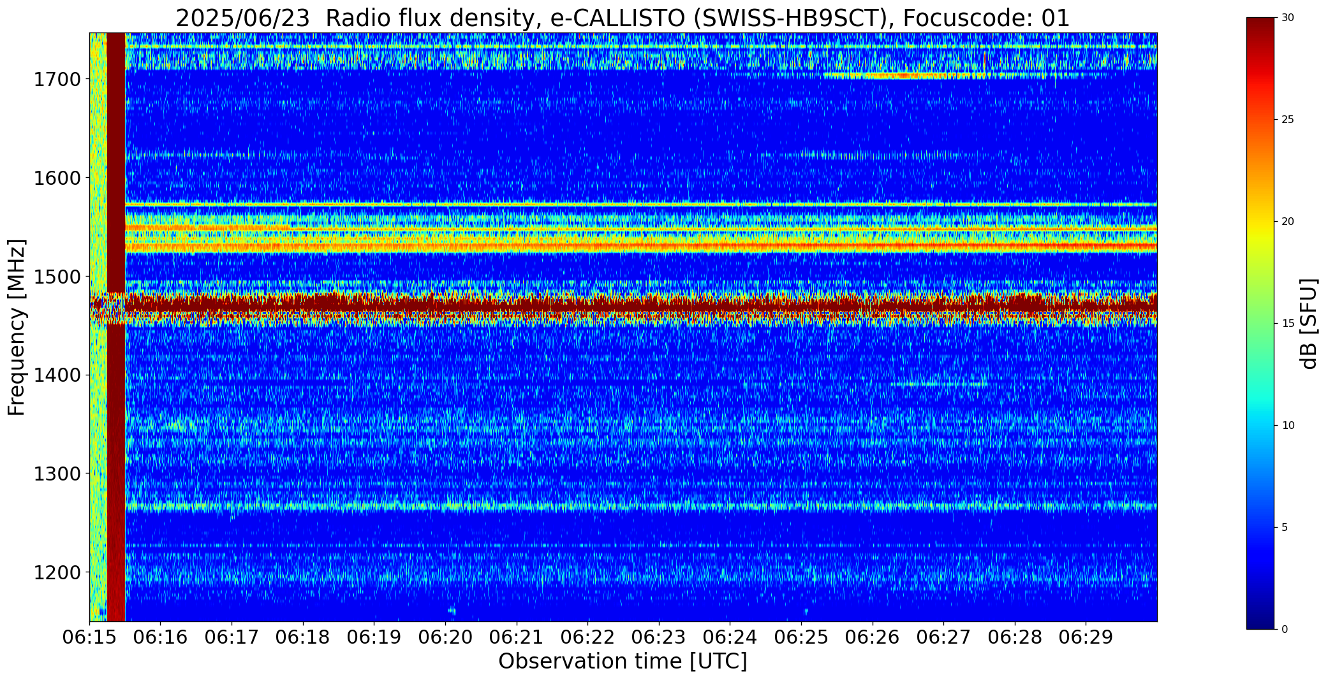Click the 06:16 time tick label
Image resolution: width=1328 pixels, height=680 pixels.
point(161,637)
